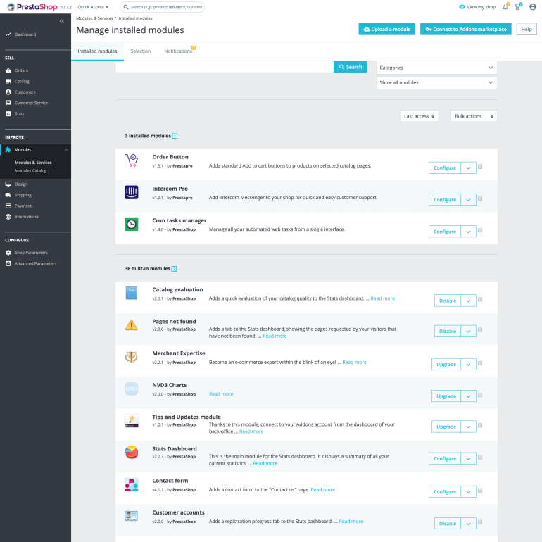
Task: Open the employee profile avatar icon
Action: [x=533, y=7]
